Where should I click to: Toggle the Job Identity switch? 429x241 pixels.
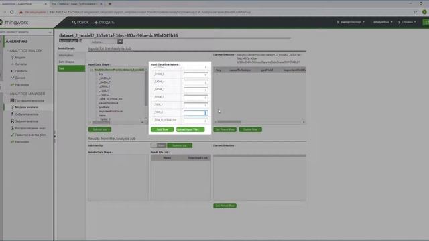[x=158, y=145]
